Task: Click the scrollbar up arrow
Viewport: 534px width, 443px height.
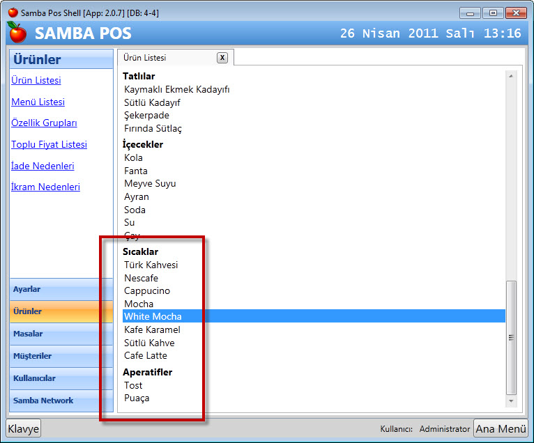Action: 511,76
